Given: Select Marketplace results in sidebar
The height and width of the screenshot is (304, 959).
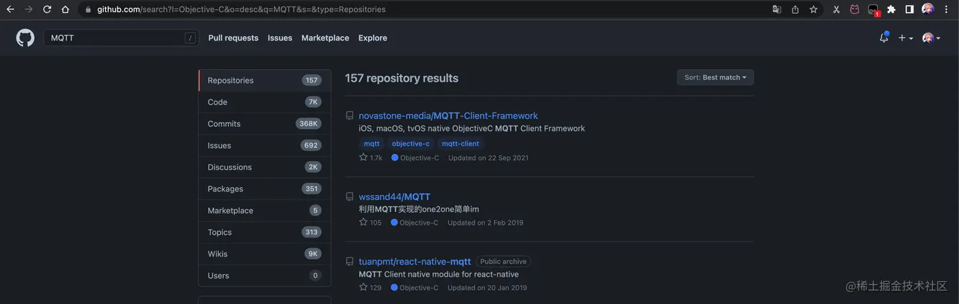Looking at the screenshot, I should coord(264,210).
